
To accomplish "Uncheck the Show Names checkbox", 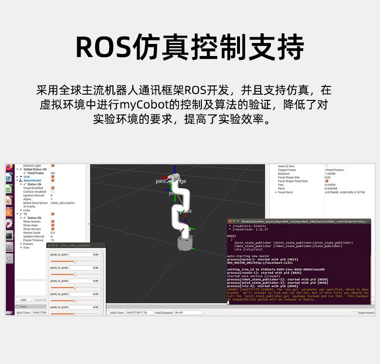I will click(53, 222).
